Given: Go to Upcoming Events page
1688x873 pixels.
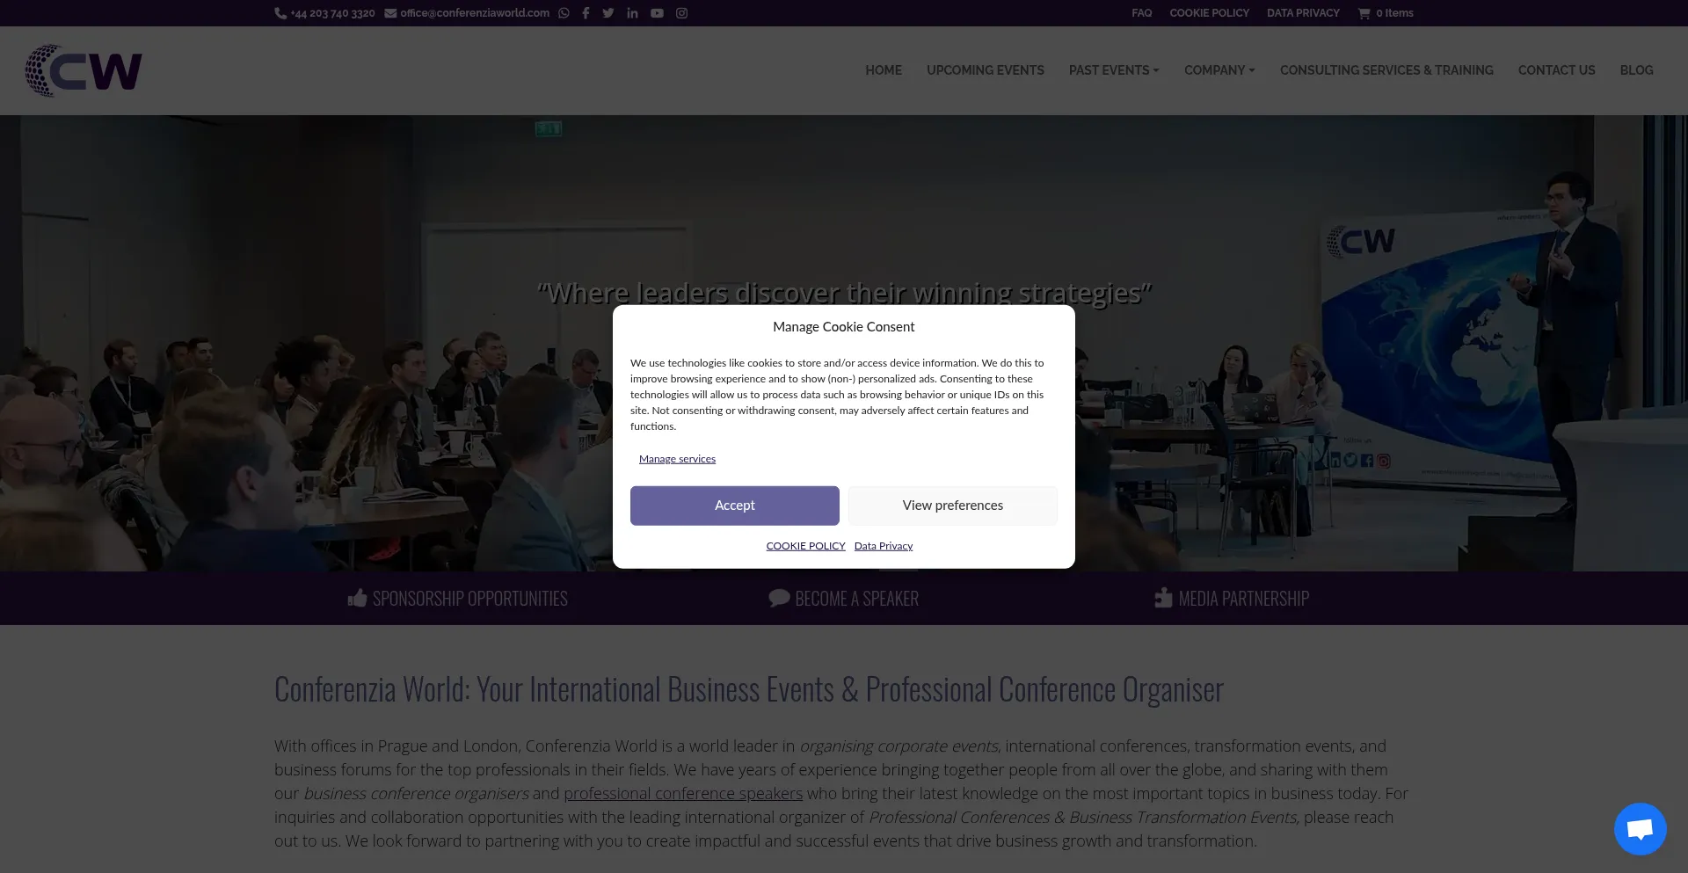Looking at the screenshot, I should (x=985, y=70).
